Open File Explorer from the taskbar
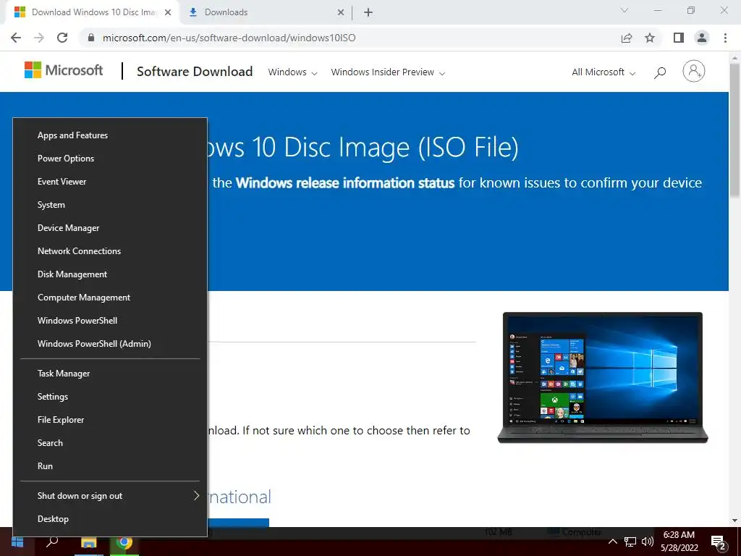The image size is (741, 556). point(89,542)
